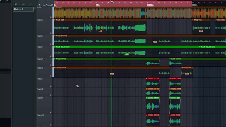Viewport: 226px width, 127px height.
Task: Select the Track 7 header label
Action: 40,79
